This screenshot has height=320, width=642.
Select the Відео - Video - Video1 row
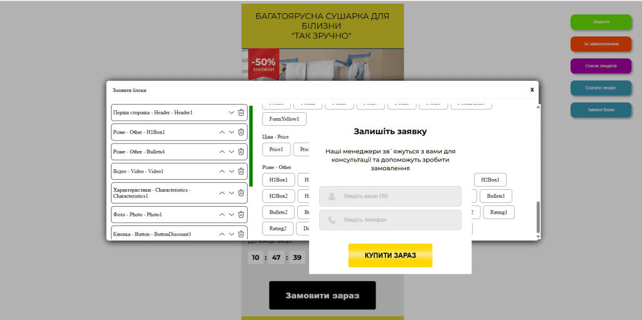tap(179, 172)
